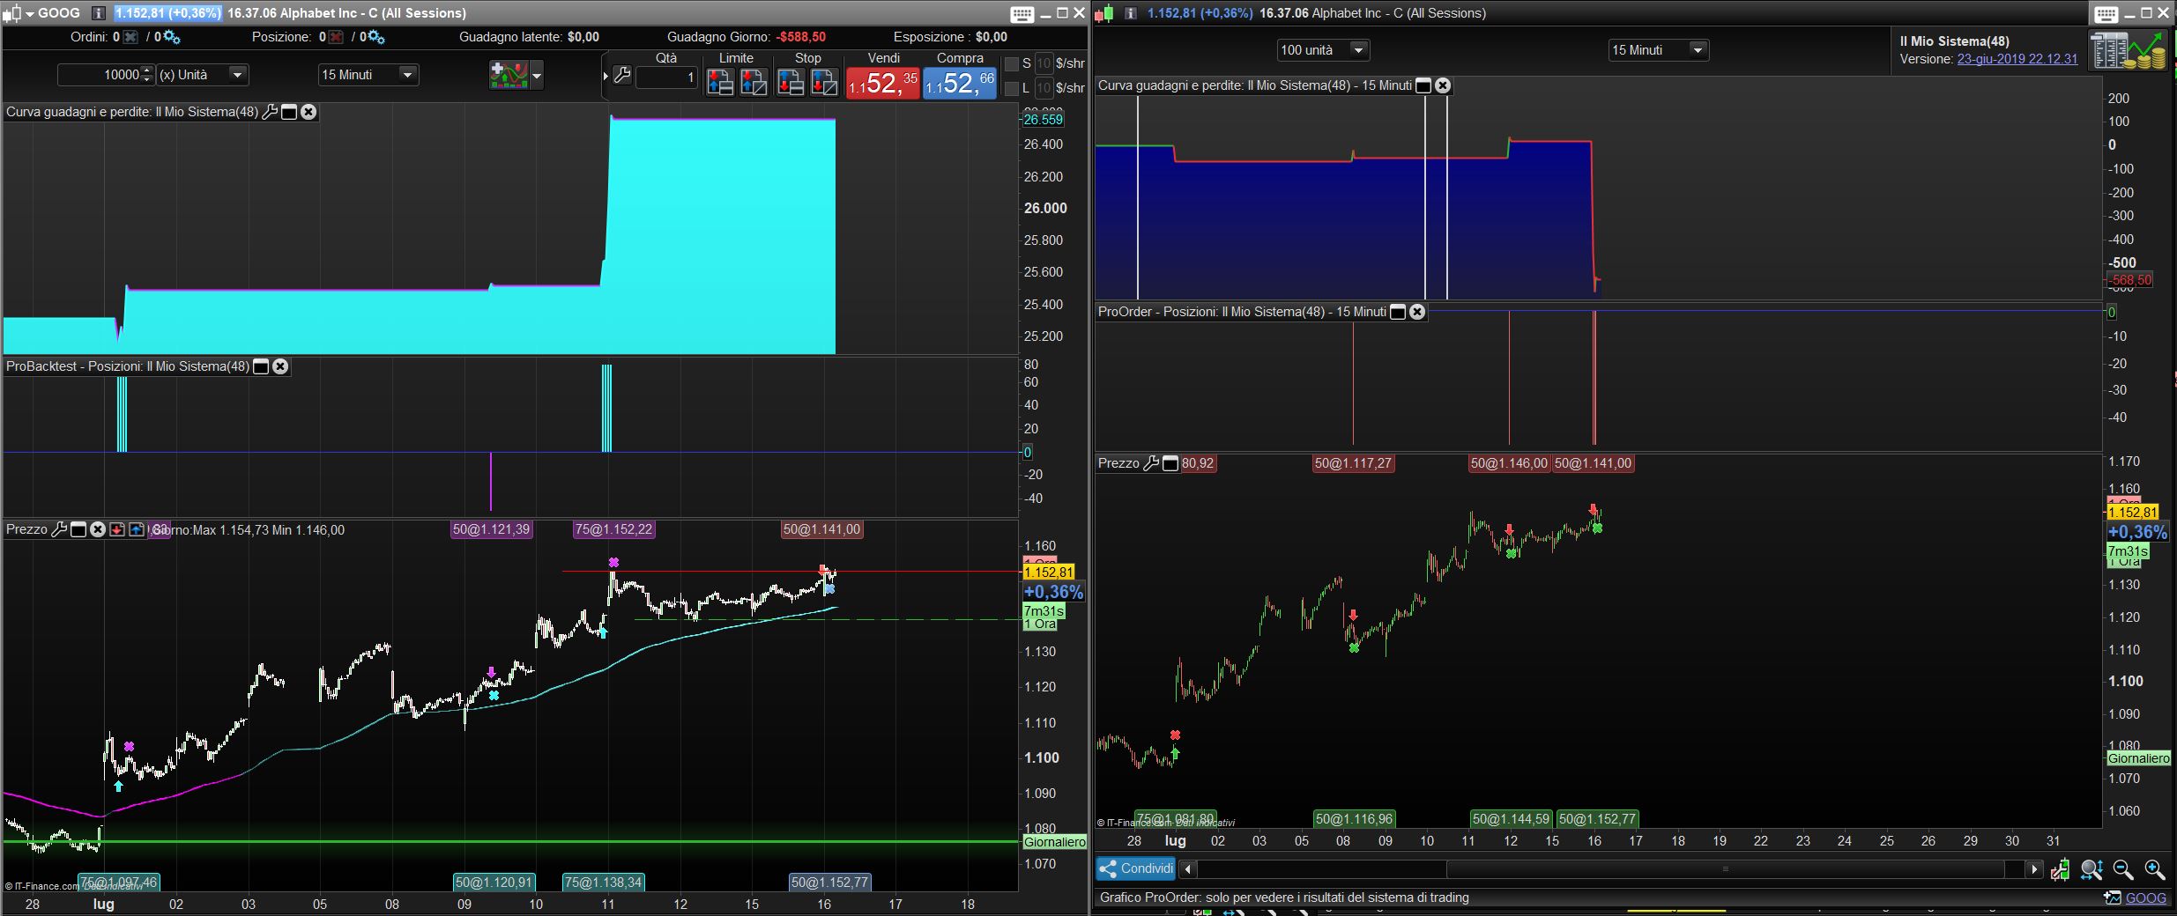Viewport: 2177px width, 916px height.
Task: Open the version link 23-giu-2019 22.12.31
Action: (x=2017, y=59)
